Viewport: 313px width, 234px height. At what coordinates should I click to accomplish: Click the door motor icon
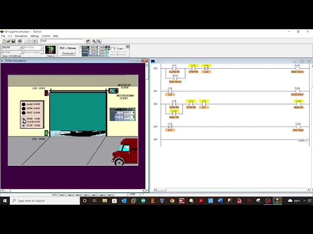pos(113,91)
